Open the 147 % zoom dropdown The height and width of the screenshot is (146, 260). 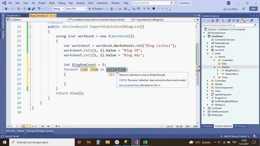click(12, 126)
